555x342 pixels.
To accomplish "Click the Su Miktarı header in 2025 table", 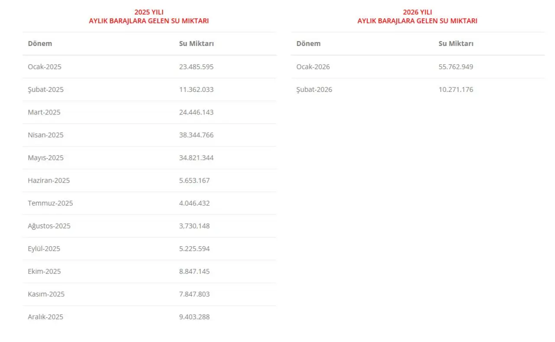I will [x=196, y=43].
